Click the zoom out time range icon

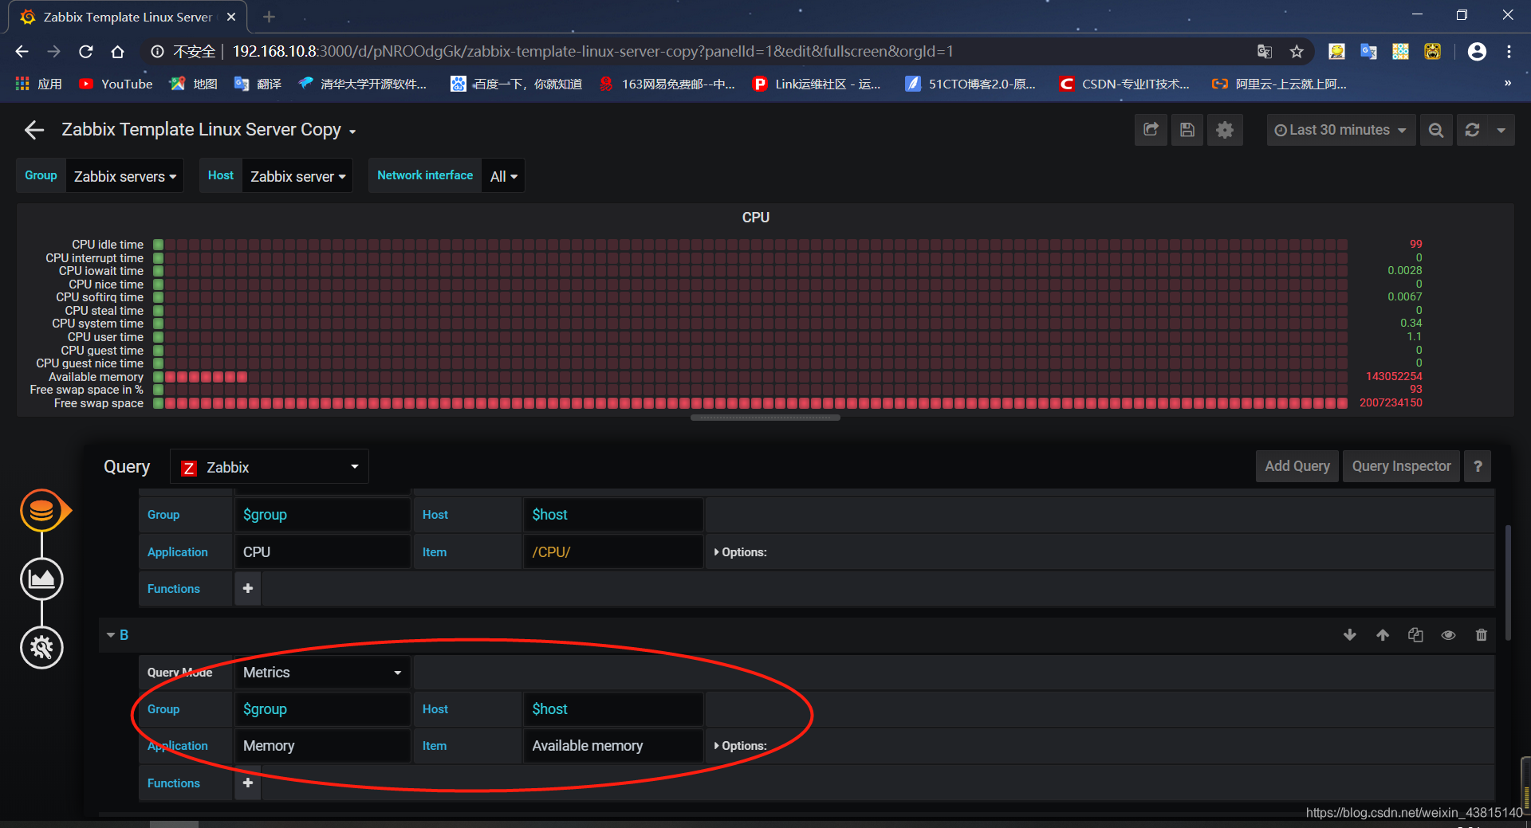[x=1436, y=130]
